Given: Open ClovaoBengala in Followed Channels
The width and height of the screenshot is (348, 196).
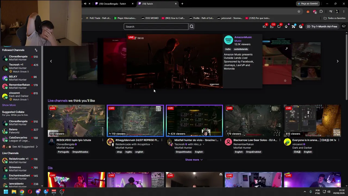Looking at the screenshot, I should click(20, 58).
